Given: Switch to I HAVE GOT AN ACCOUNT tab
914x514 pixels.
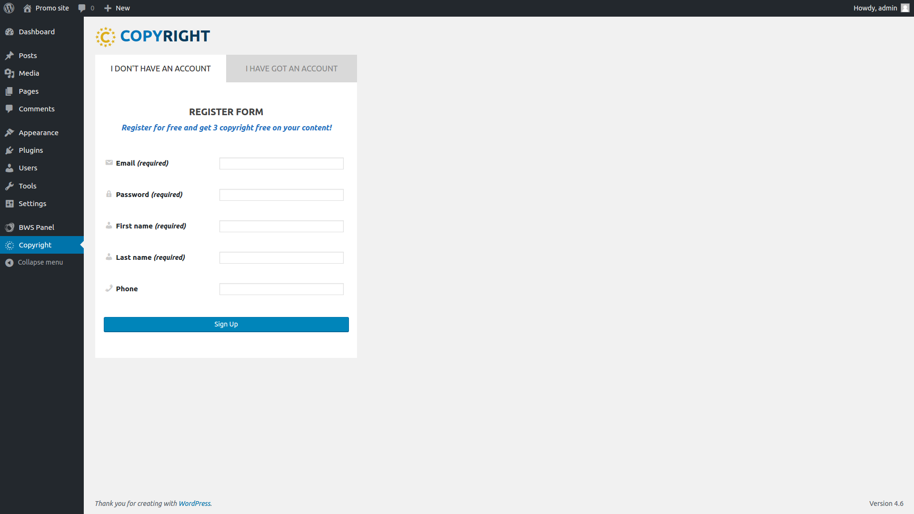Looking at the screenshot, I should 291,69.
